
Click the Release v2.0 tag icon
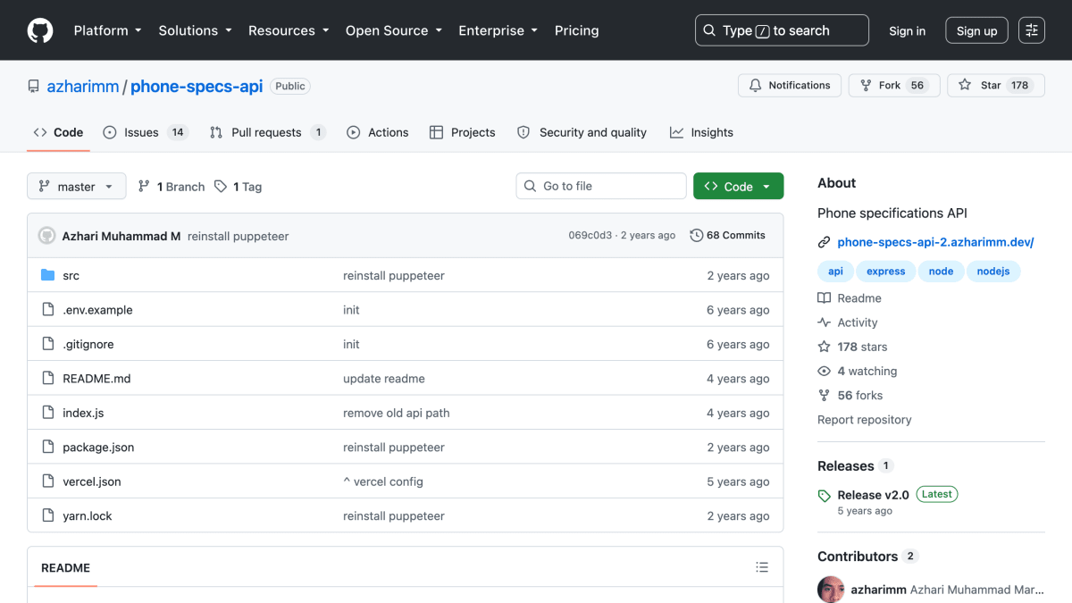point(825,495)
